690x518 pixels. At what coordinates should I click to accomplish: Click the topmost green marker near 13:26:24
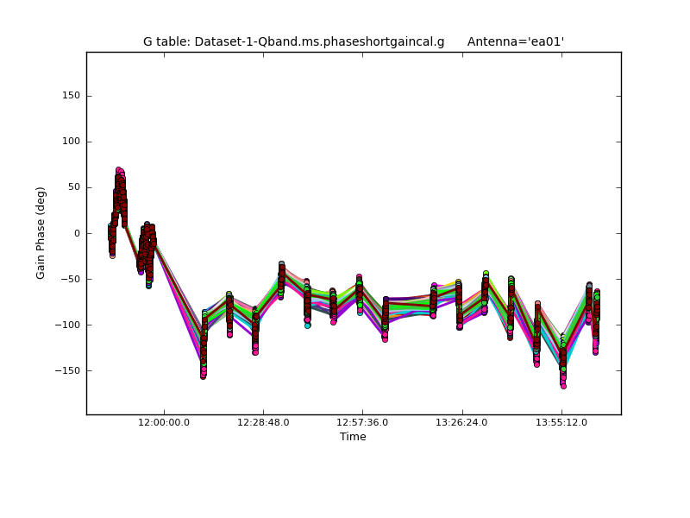pyautogui.click(x=486, y=274)
